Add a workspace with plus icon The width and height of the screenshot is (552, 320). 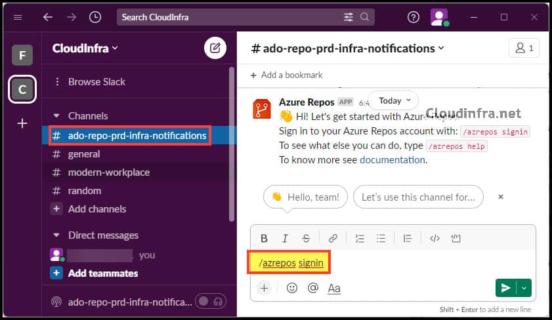click(22, 123)
